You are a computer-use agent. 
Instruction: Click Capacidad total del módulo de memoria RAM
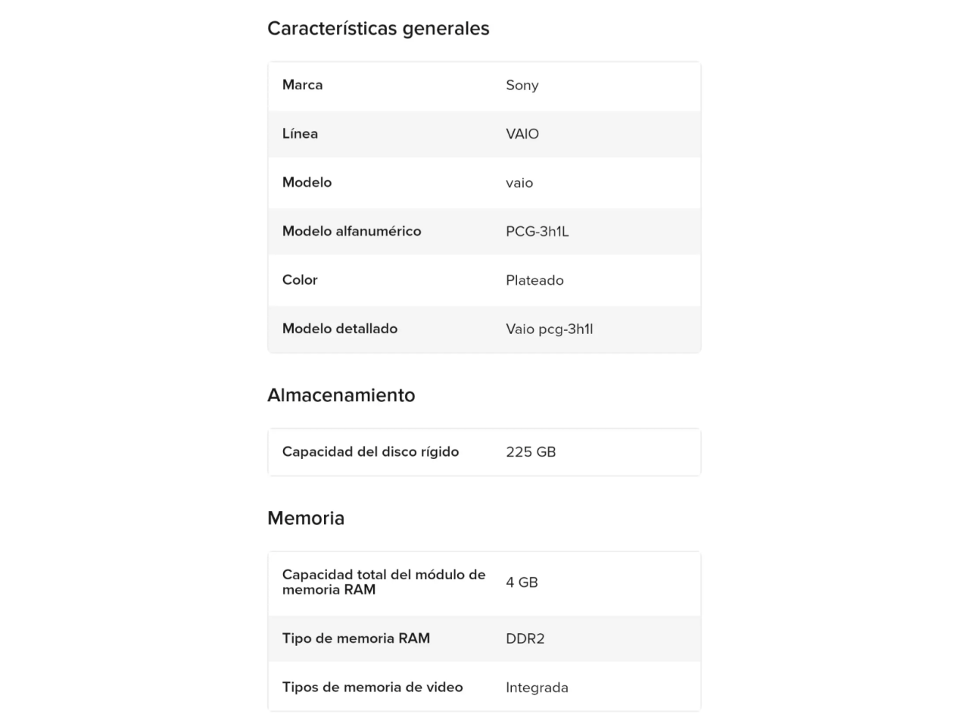click(x=383, y=582)
